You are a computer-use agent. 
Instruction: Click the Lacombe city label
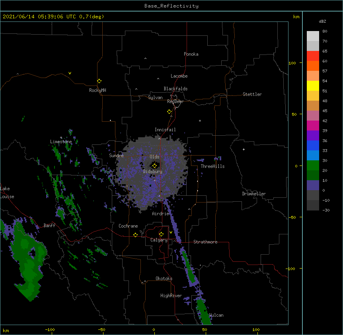[179, 76]
